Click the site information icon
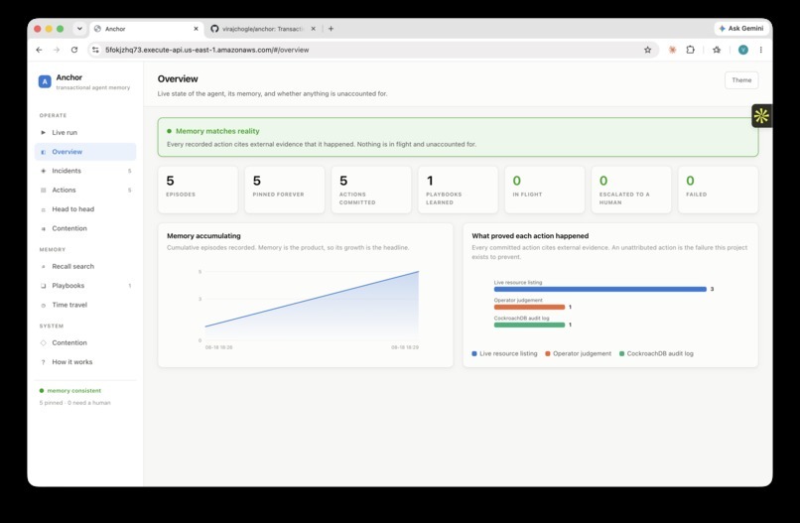This screenshot has height=523, width=800. point(95,50)
